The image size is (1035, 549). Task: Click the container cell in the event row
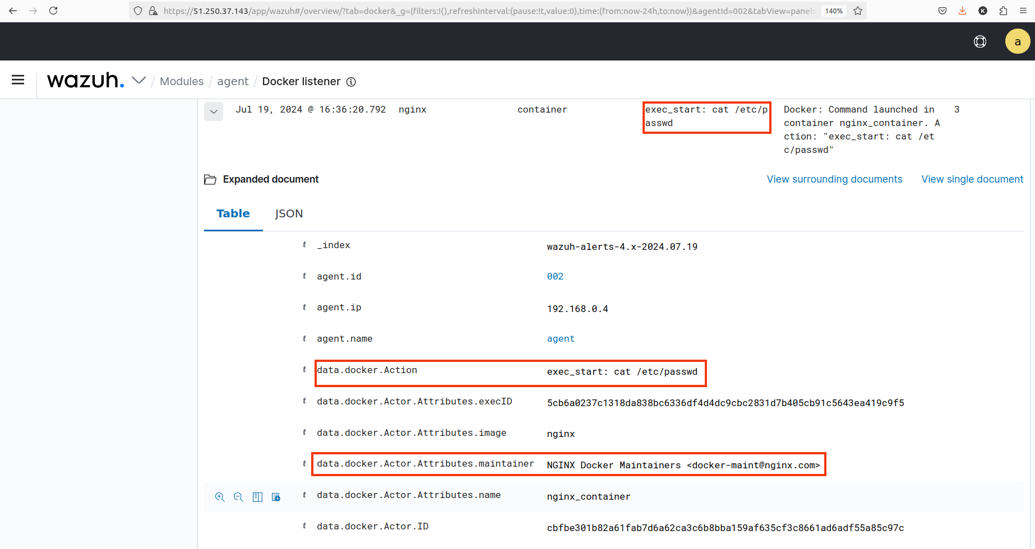pyautogui.click(x=542, y=109)
